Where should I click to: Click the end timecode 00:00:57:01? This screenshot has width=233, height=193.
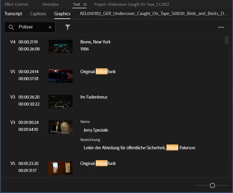[x=28, y=79]
